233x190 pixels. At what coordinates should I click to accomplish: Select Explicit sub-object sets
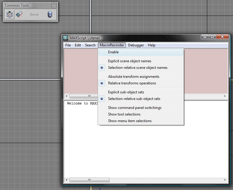coord(141,92)
